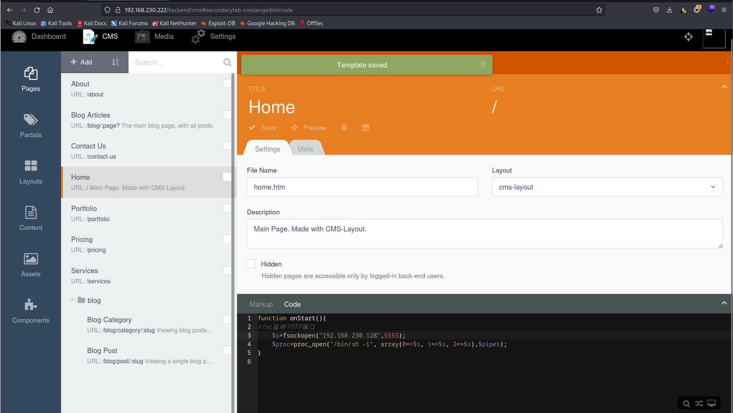Open Exploit-DB bookmark
The height and width of the screenshot is (413, 733).
[x=218, y=23]
